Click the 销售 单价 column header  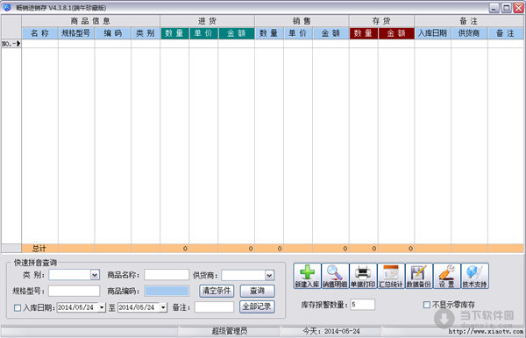coord(298,33)
